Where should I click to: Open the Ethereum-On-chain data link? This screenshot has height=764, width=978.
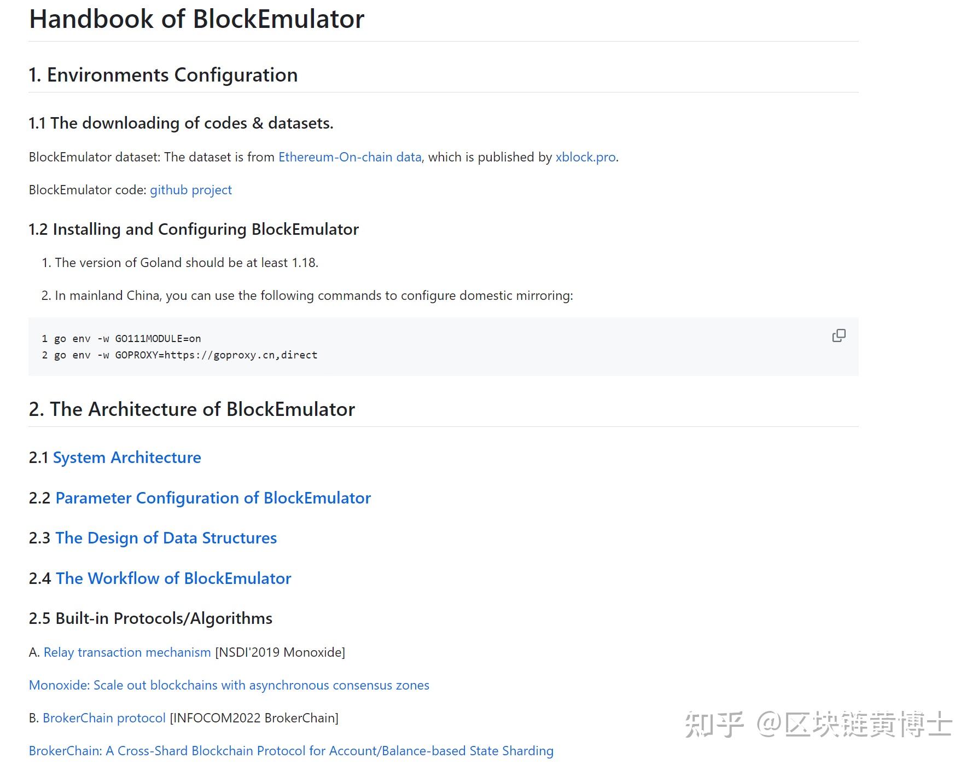coord(350,157)
